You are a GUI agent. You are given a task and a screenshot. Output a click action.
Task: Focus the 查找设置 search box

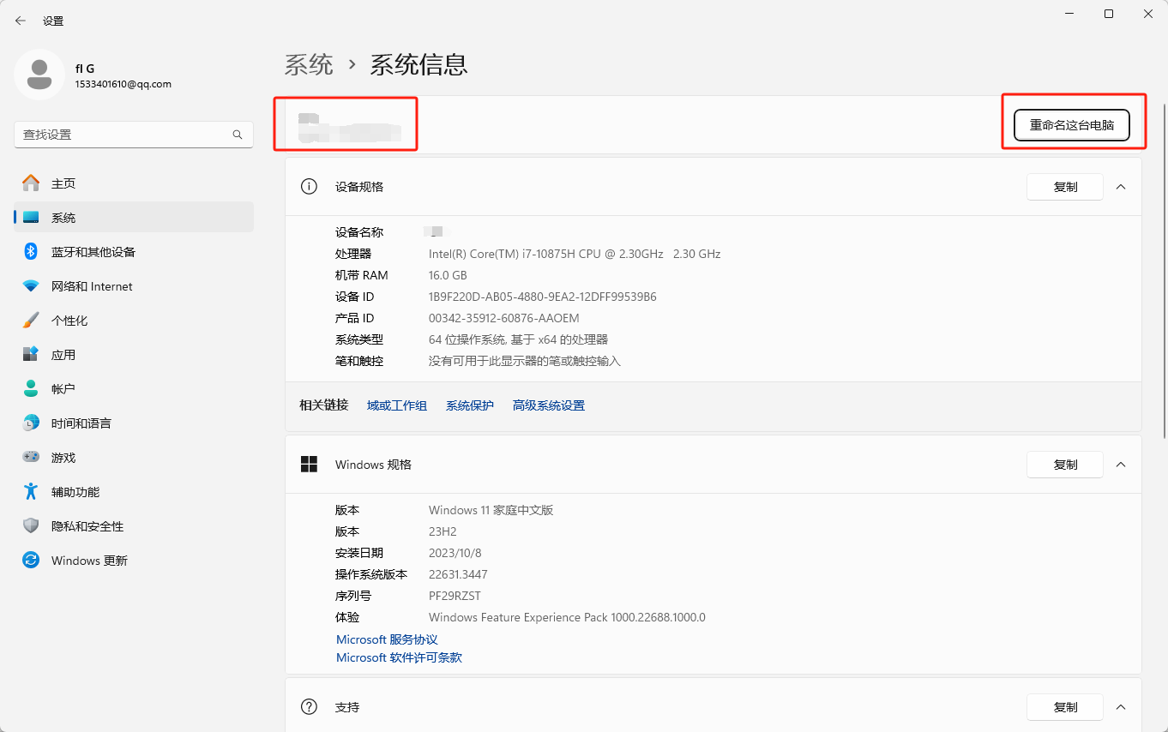134,135
